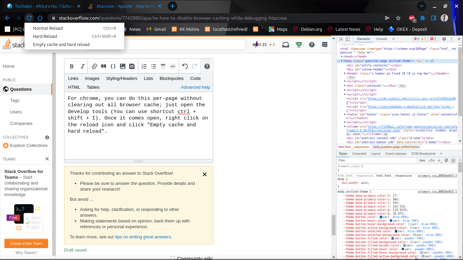Click the --blue-700 color swatch

391,221
